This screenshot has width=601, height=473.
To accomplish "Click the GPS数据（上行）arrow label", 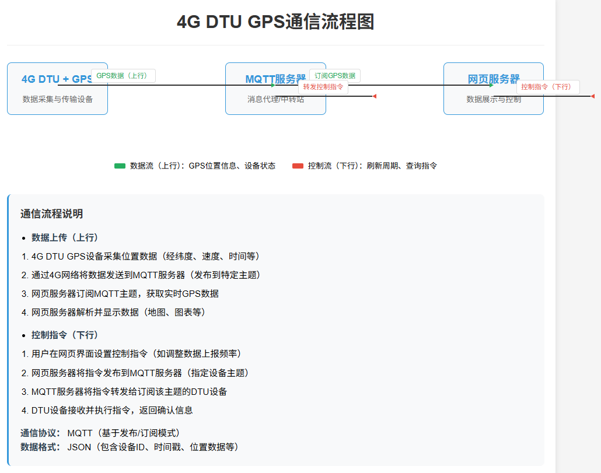I will click(x=123, y=76).
